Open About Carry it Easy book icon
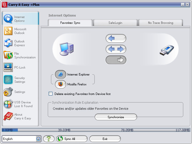This screenshot has height=144, width=192. tap(8, 116)
